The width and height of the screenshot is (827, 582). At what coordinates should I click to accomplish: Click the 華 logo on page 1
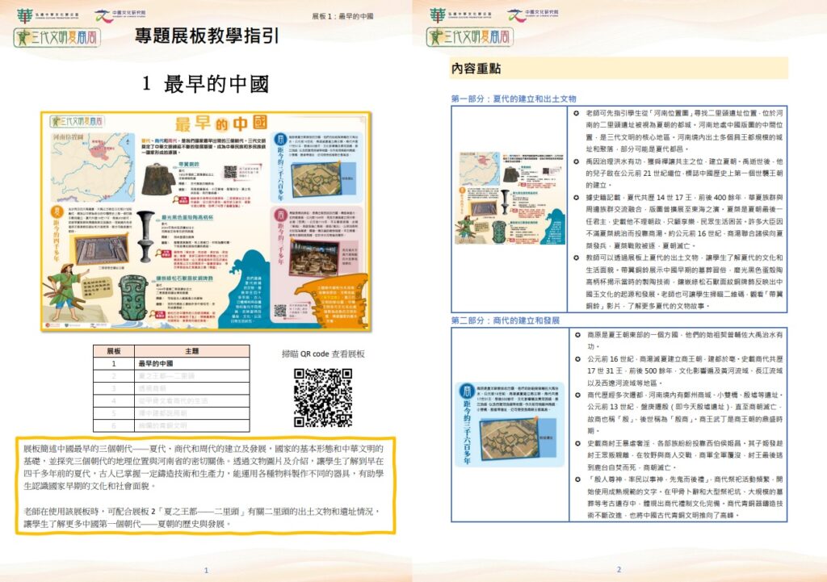click(24, 15)
